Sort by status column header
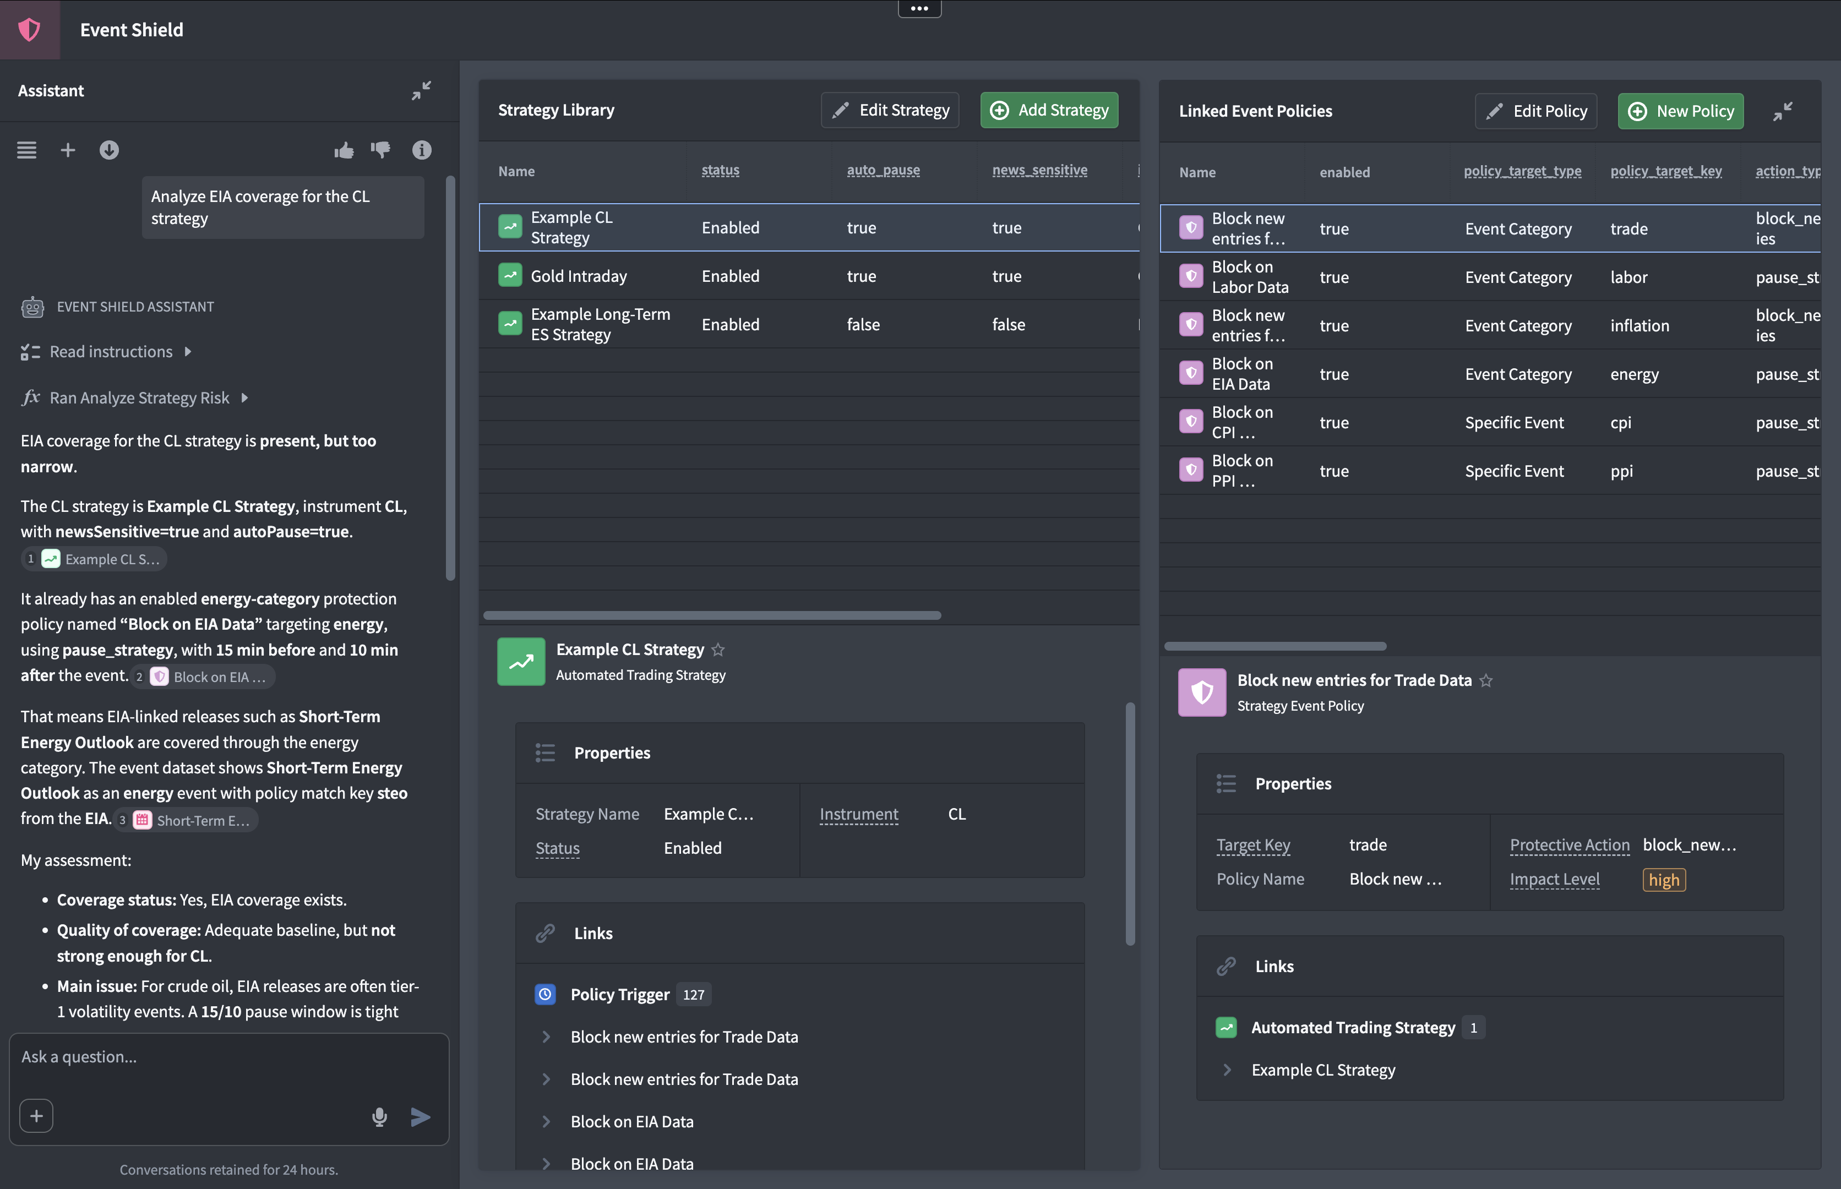Image resolution: width=1841 pixels, height=1189 pixels. (x=721, y=170)
